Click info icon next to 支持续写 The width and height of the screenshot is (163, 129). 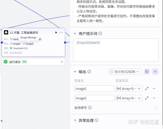pyautogui.click(x=90, y=108)
